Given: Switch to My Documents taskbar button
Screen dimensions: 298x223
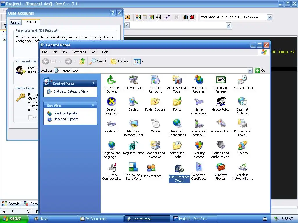Looking at the screenshot, I should point(100,219).
